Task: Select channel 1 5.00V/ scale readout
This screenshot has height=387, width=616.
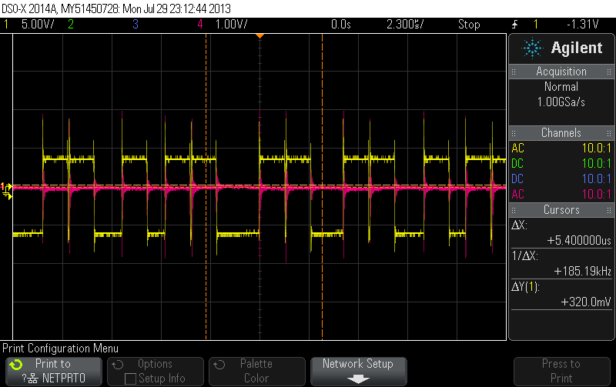Action: pyautogui.click(x=38, y=25)
